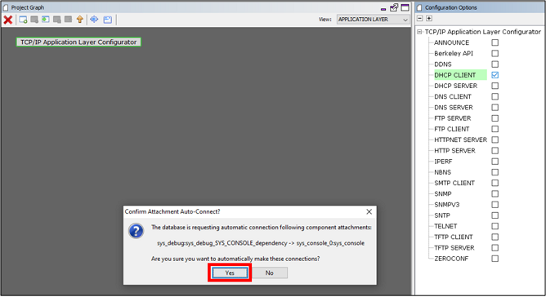The image size is (546, 297).
Task: Tick the ZEROCONF checkbox
Action: 495,258
